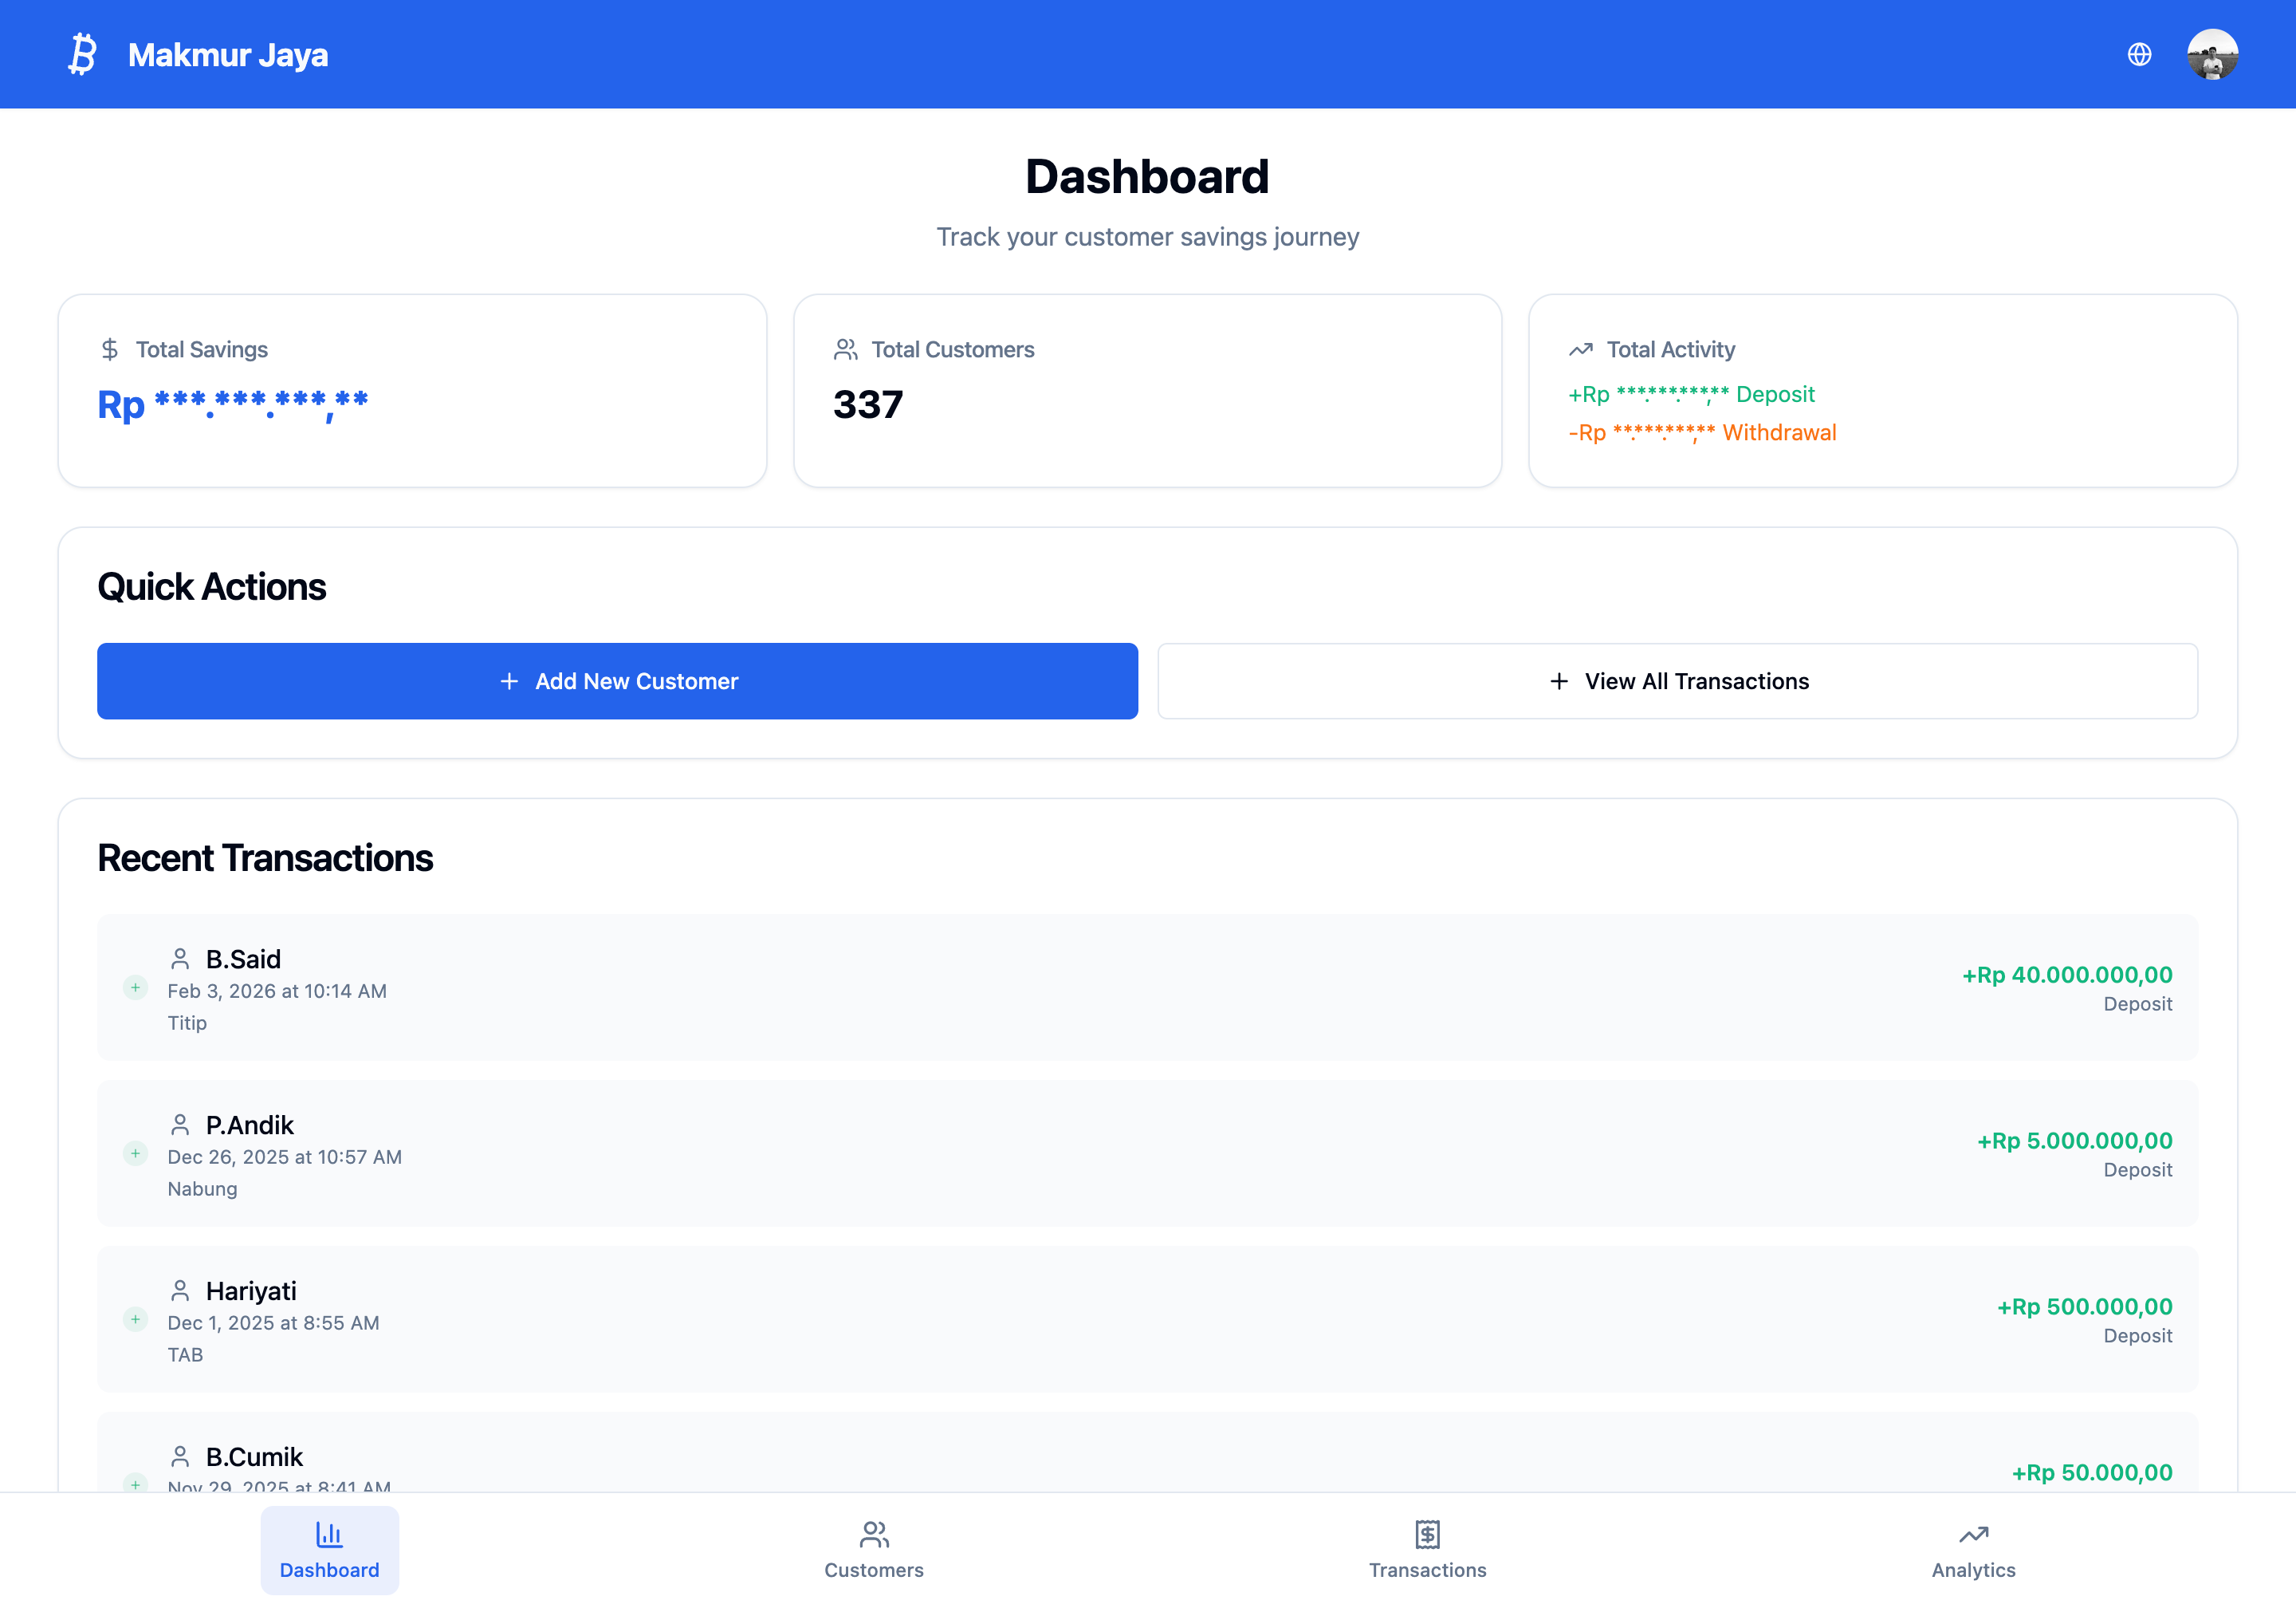Viewport: 2296px width, 1608px height.
Task: Click the Bitcoin logo icon in header
Action: pos(83,54)
